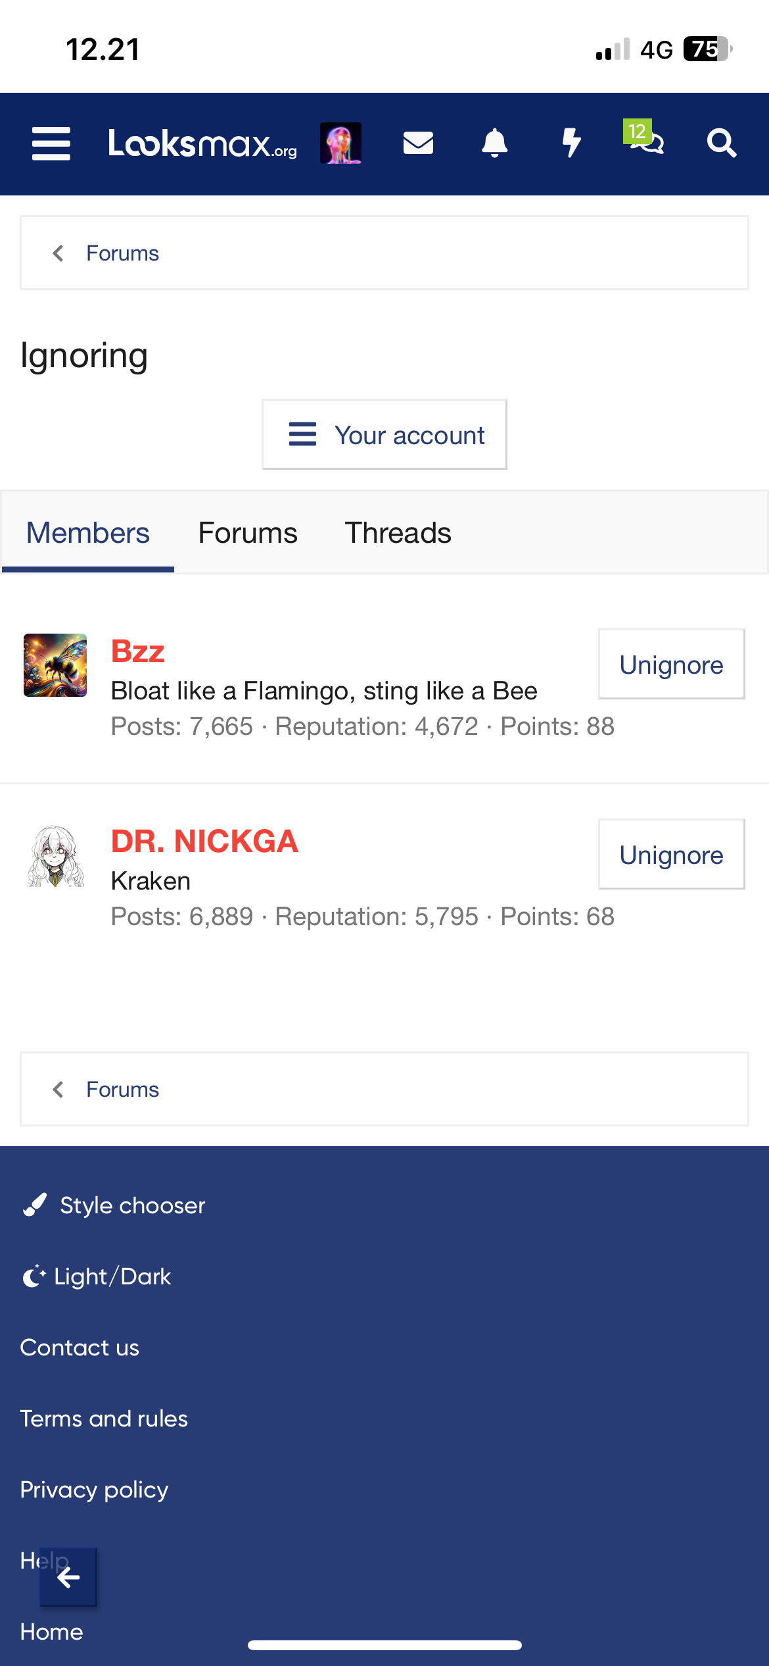Screen dimensions: 769x1666
Task: View the bell alerts notifications
Action: click(x=494, y=143)
